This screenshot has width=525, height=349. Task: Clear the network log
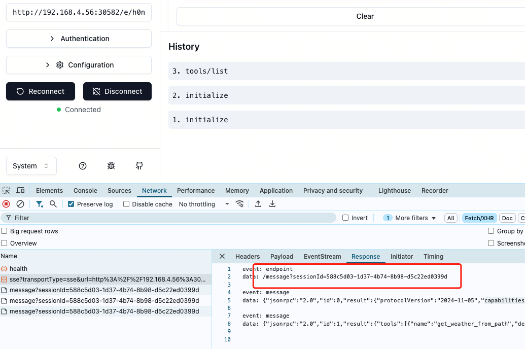click(x=20, y=204)
